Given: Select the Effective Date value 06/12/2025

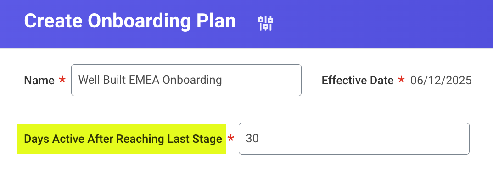Looking at the screenshot, I should click(441, 80).
